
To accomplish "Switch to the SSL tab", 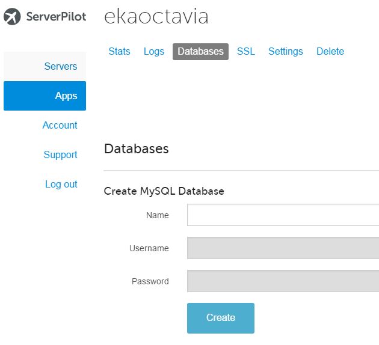I will [246, 52].
